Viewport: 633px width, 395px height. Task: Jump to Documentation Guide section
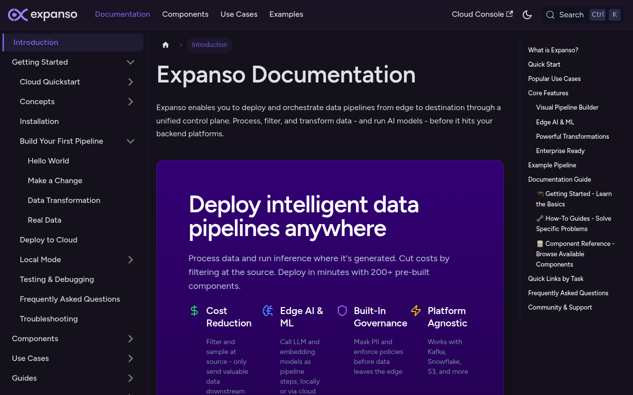click(559, 179)
